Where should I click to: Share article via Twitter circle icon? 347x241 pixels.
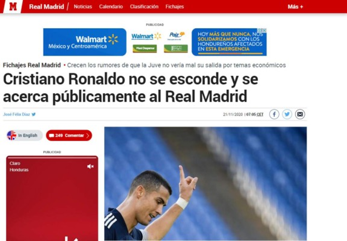(287, 114)
